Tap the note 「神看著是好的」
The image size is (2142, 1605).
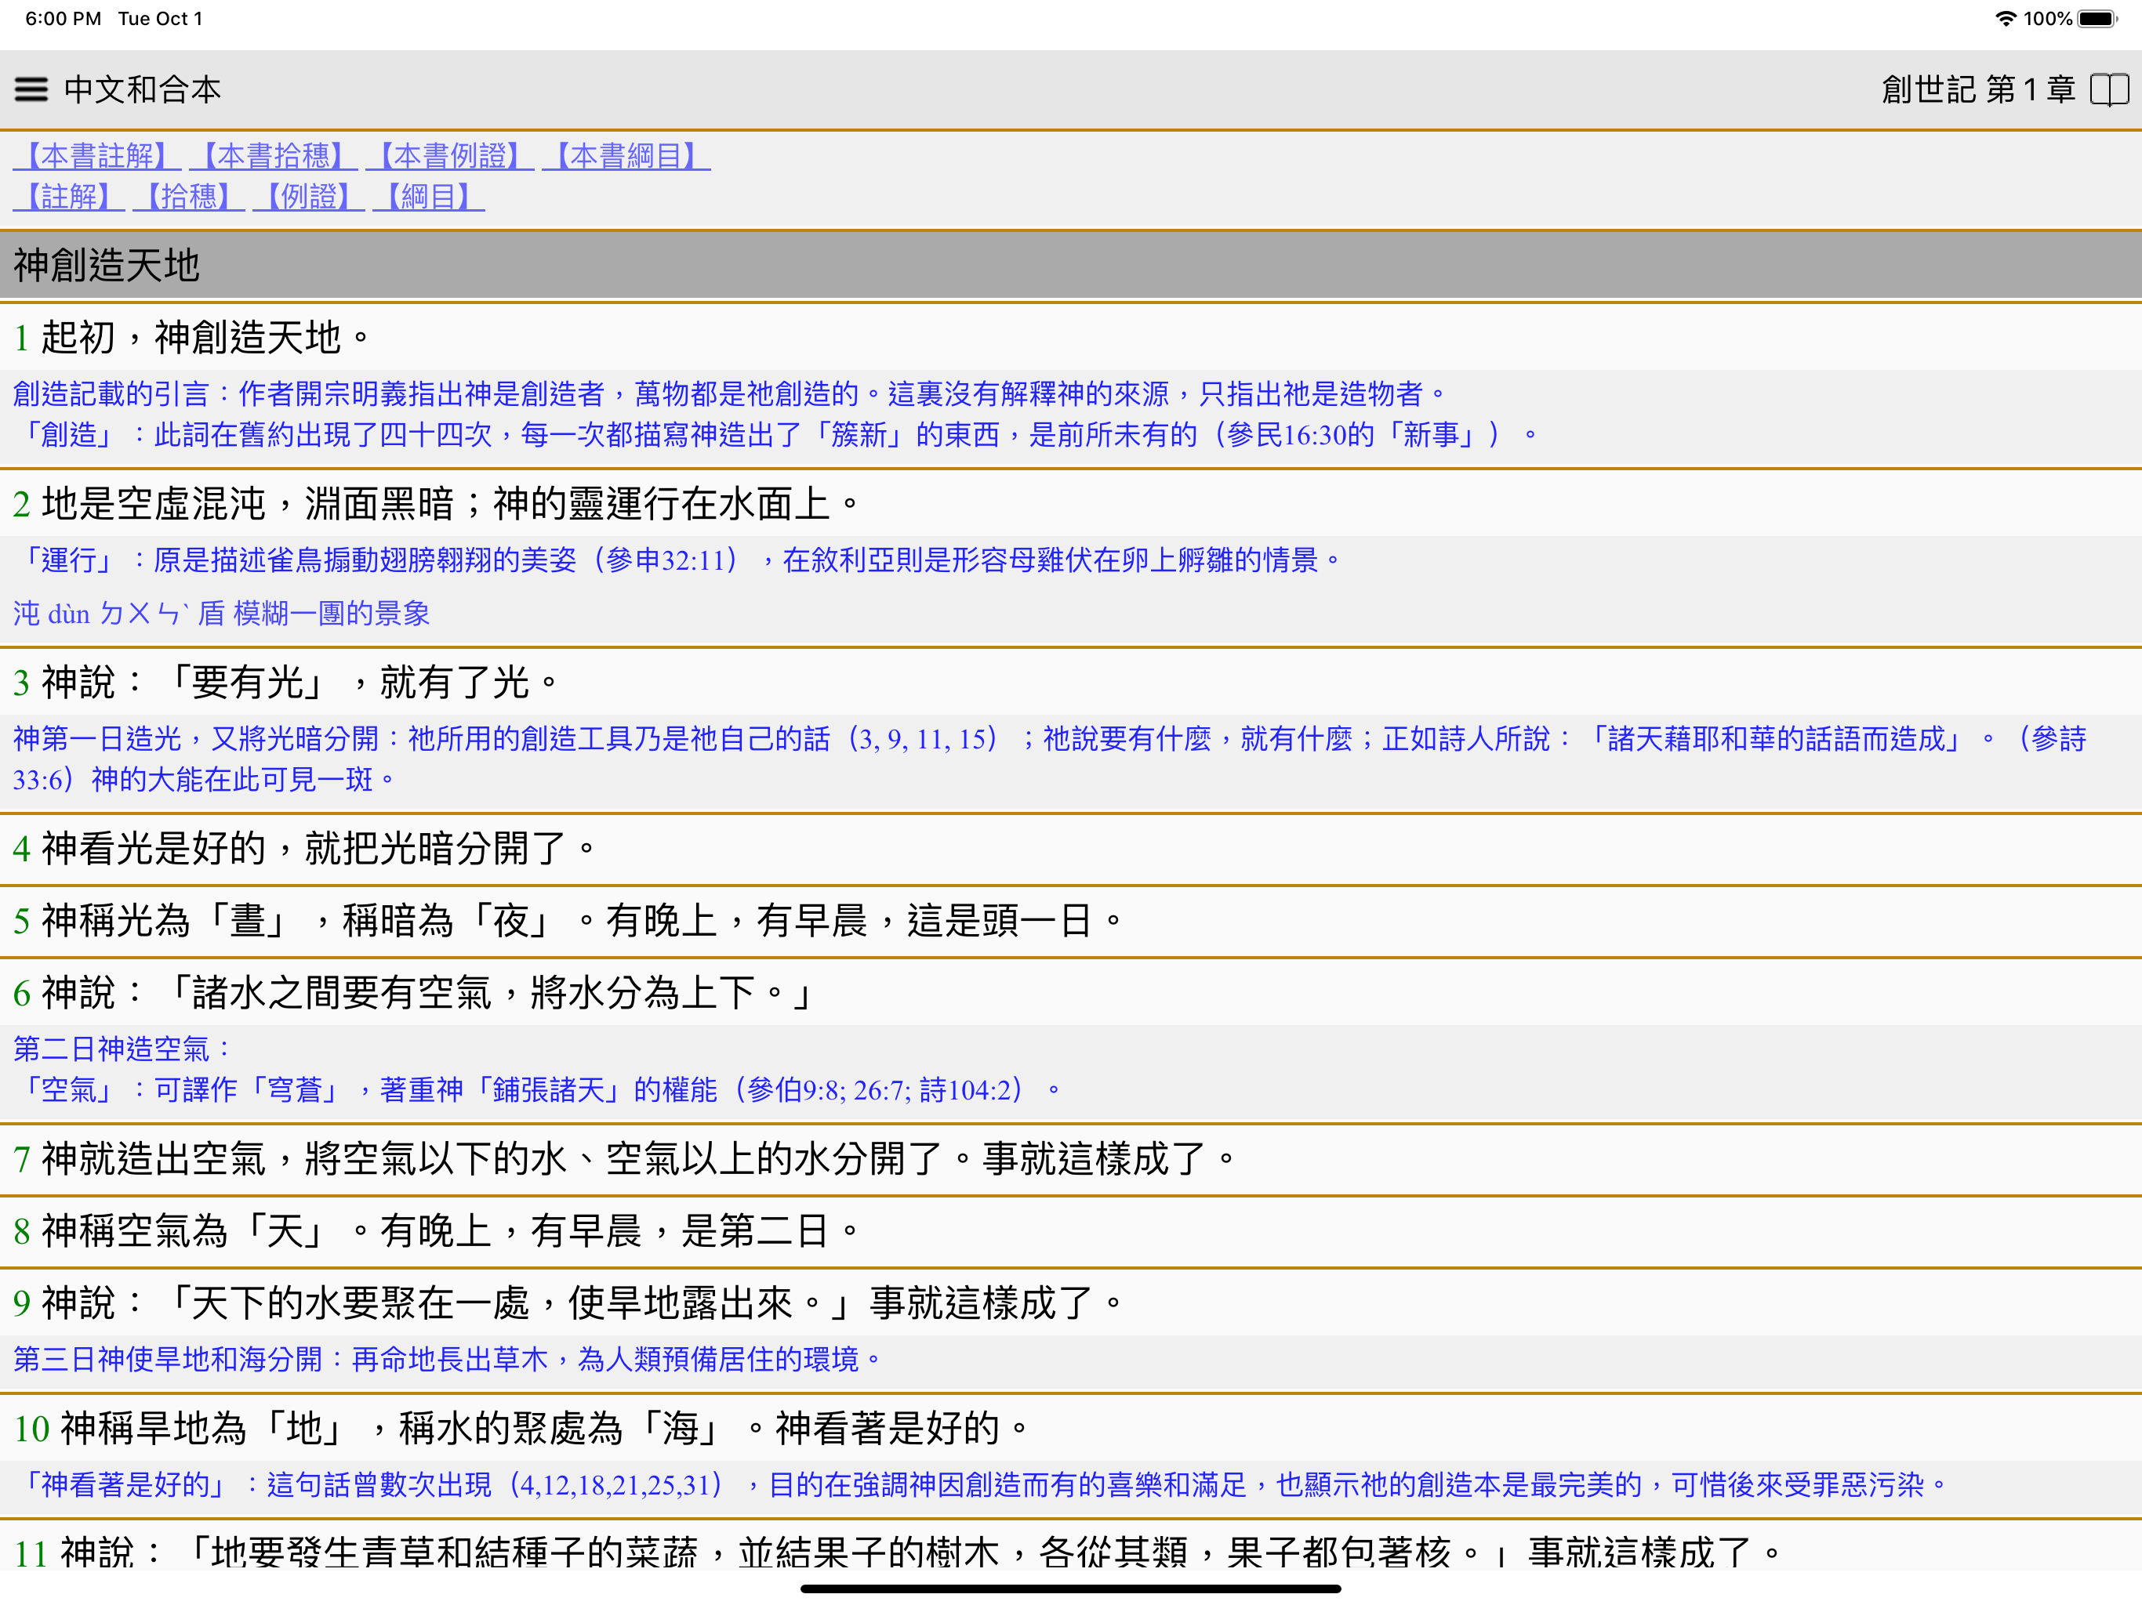pos(980,1485)
